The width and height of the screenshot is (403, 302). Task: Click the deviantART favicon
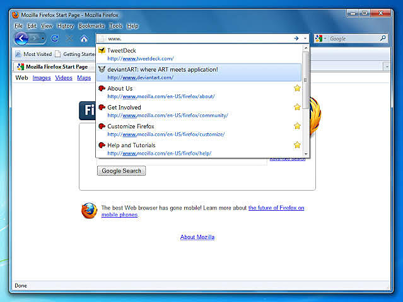click(102, 69)
